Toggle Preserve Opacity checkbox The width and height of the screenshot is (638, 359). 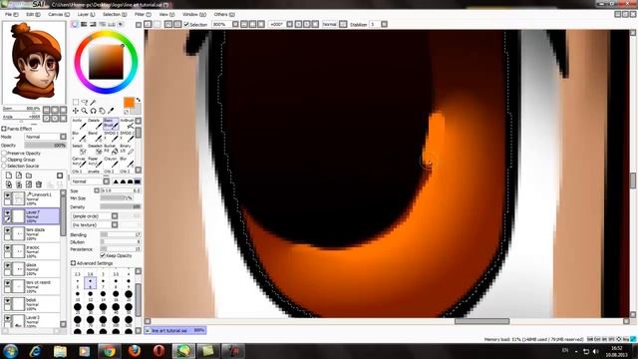click(4, 153)
